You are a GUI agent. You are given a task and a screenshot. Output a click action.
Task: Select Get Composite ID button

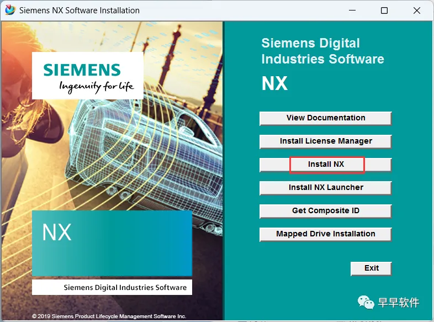(326, 211)
